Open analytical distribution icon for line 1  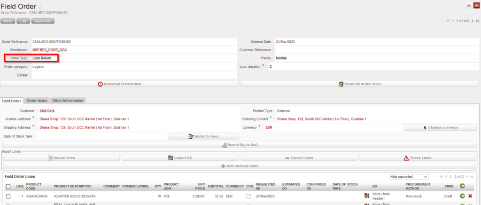coord(367,196)
